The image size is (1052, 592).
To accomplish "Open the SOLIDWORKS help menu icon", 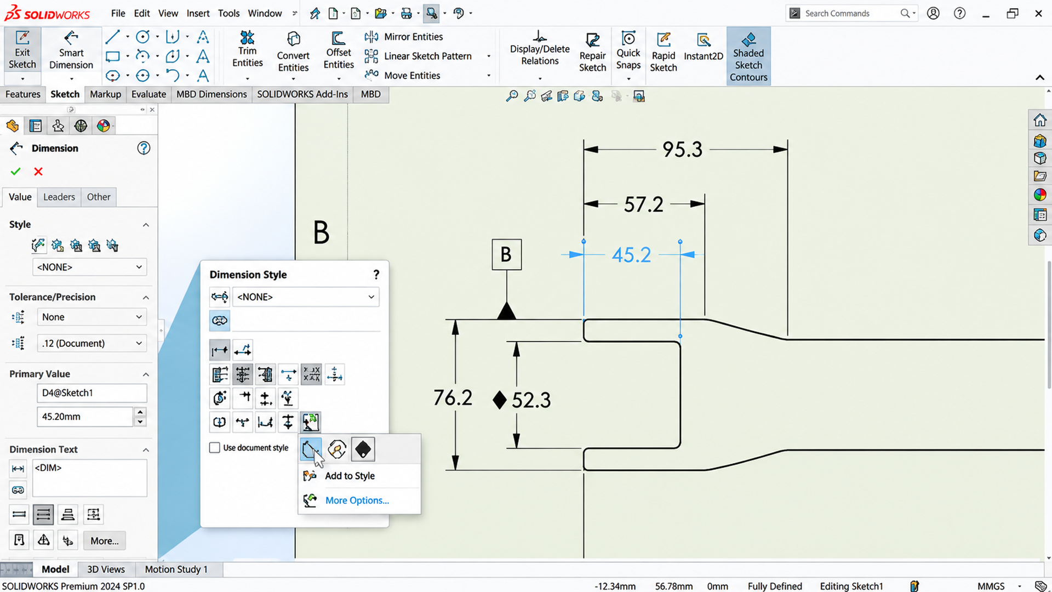I will tap(959, 13).
